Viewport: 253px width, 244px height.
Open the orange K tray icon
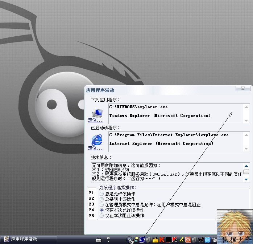162,240
